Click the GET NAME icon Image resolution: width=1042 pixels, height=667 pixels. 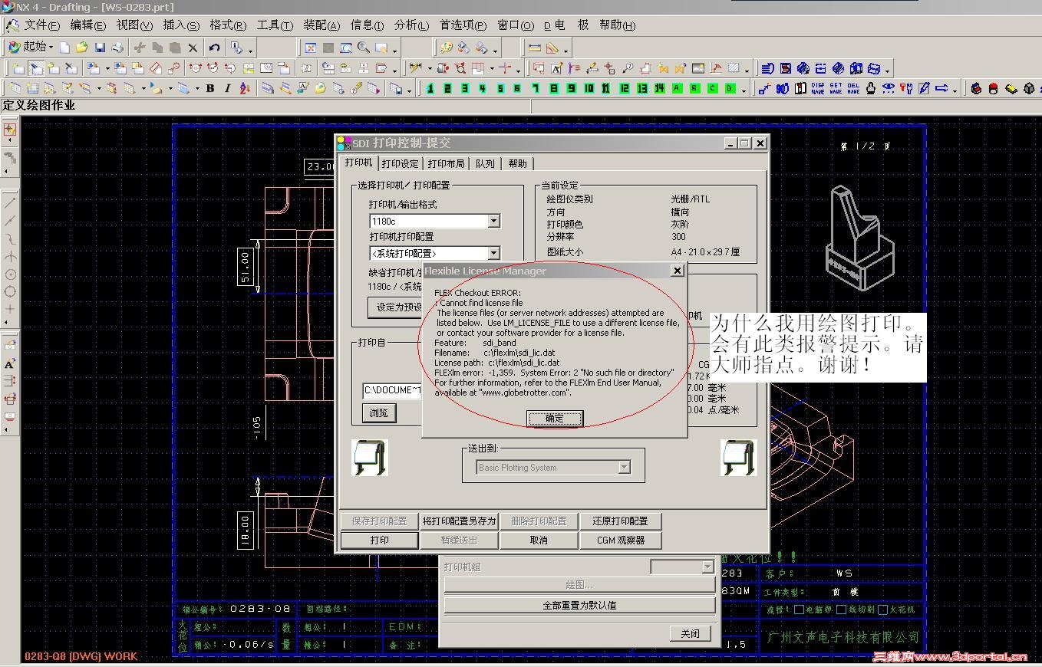coord(836,89)
